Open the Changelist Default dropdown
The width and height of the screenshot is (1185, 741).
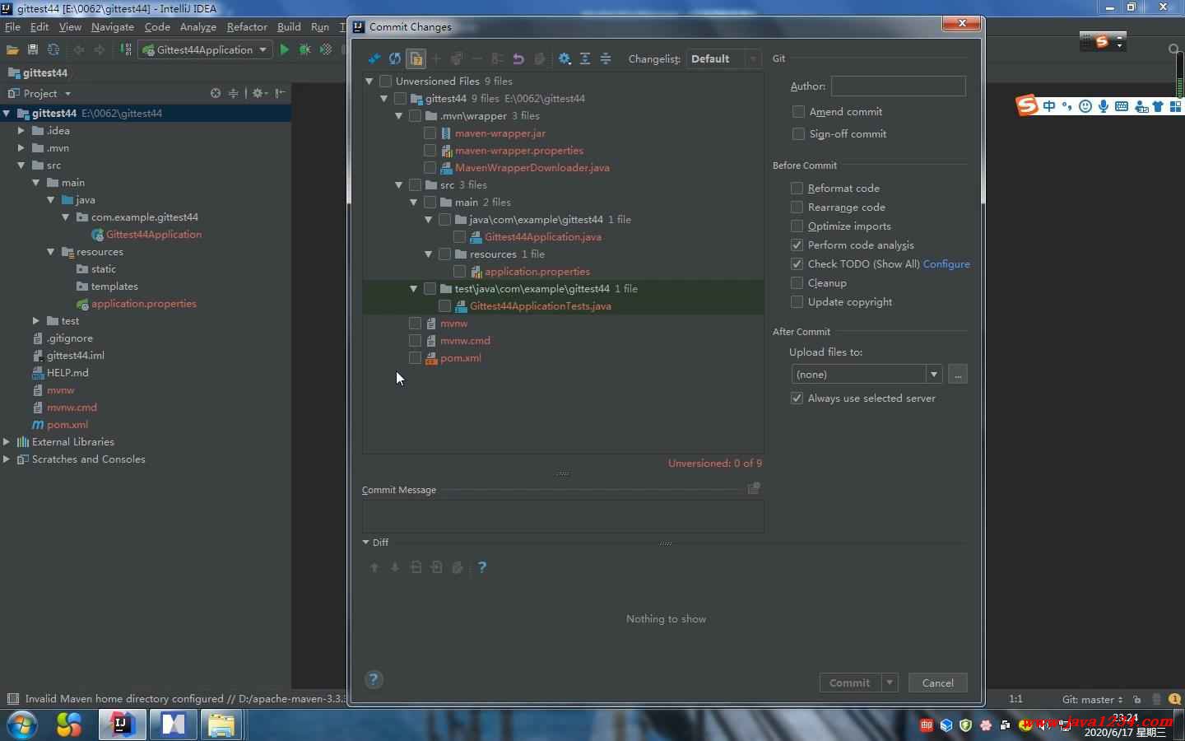click(x=723, y=58)
